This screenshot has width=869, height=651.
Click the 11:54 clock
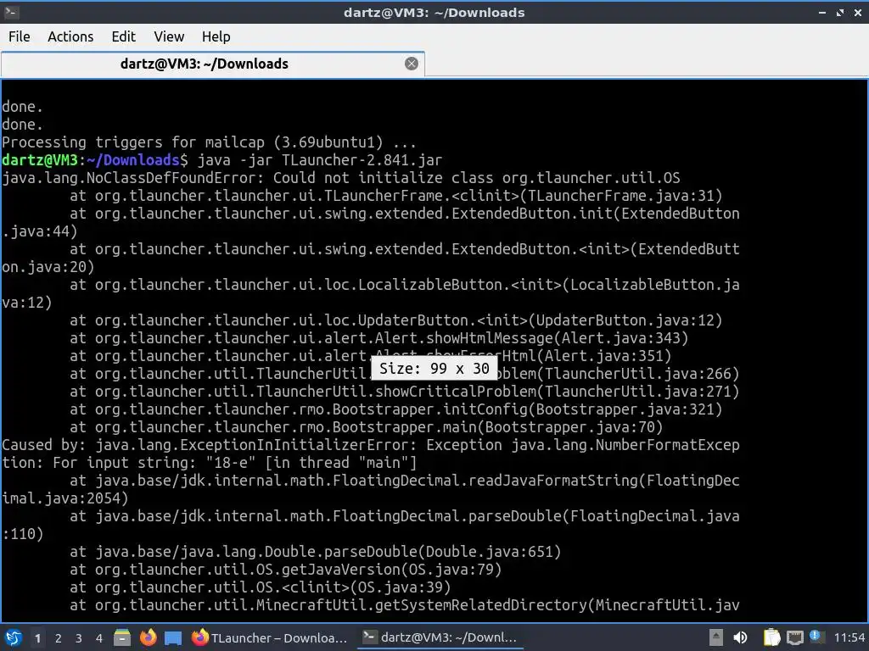coord(849,637)
